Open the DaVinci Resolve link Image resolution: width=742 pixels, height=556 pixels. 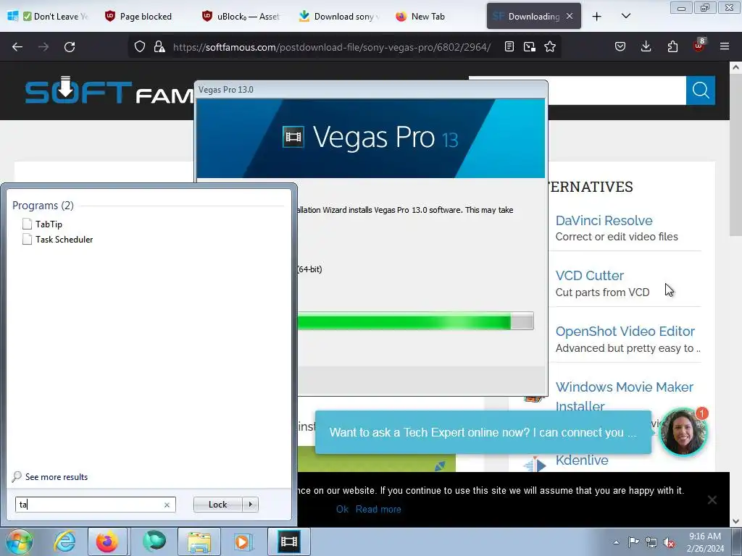(604, 221)
